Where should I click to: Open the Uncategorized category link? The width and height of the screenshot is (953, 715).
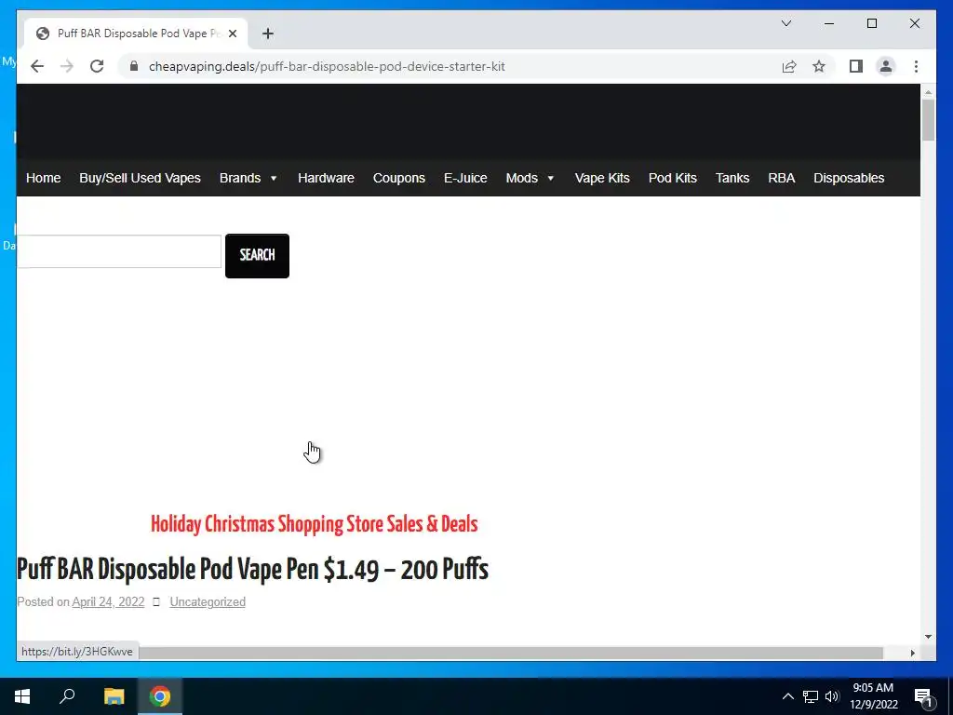pyautogui.click(x=208, y=602)
